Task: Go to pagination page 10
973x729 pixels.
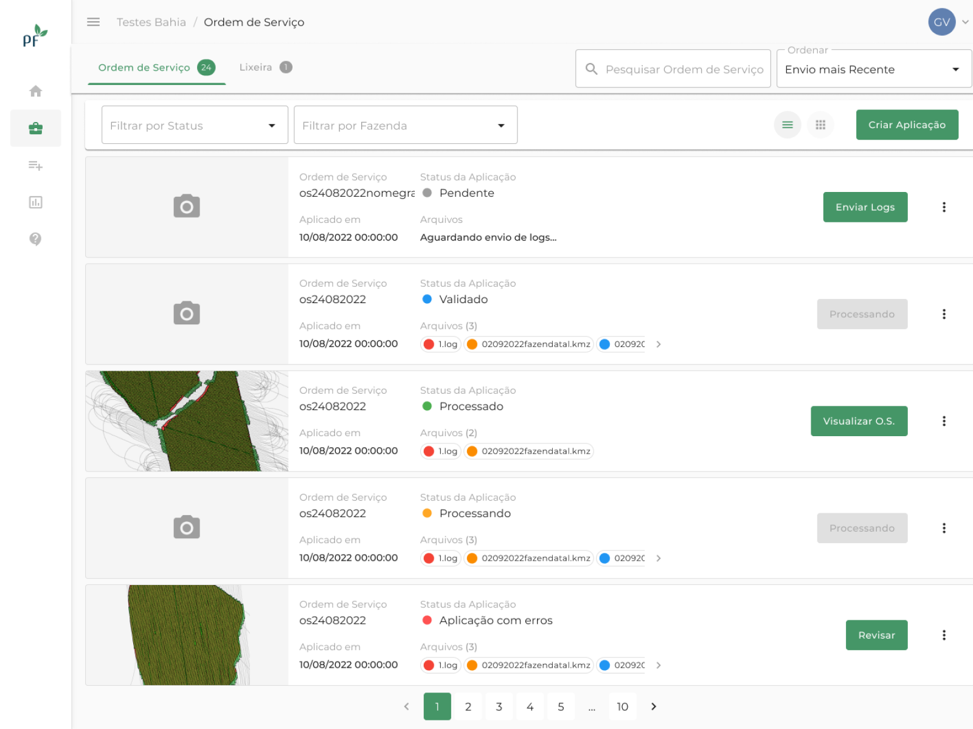Action: pos(623,707)
